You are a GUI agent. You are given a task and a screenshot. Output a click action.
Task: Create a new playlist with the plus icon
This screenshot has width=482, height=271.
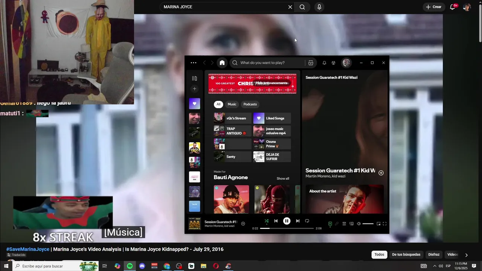pos(194,89)
